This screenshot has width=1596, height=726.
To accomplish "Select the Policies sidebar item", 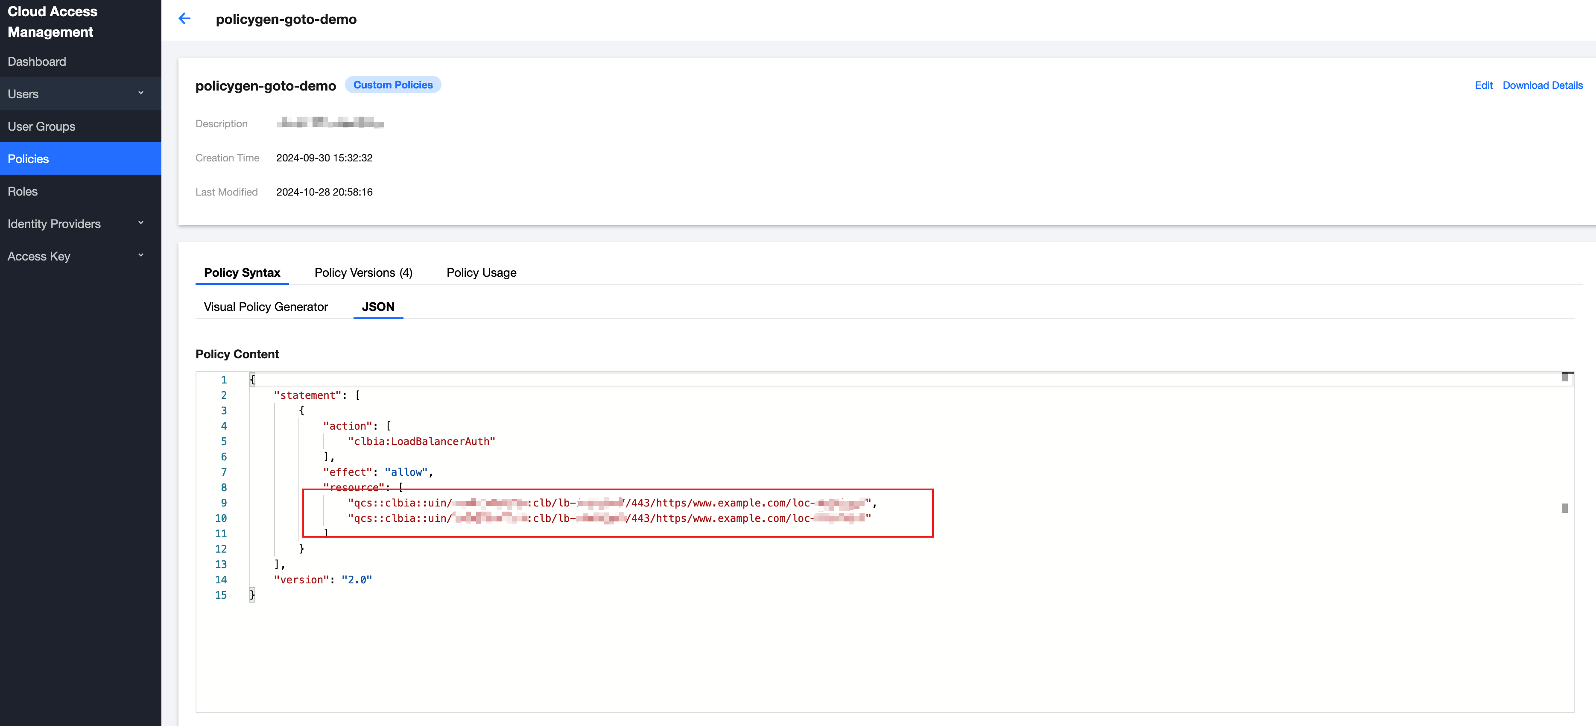I will [29, 159].
